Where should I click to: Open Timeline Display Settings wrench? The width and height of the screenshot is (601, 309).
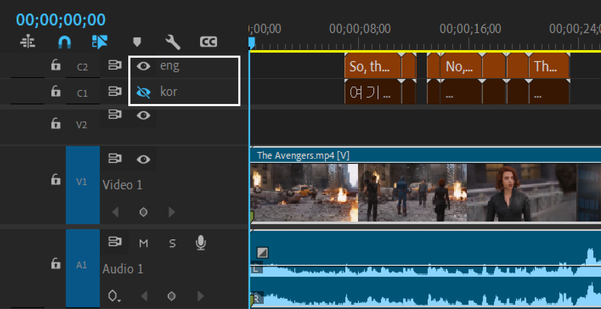(x=173, y=42)
